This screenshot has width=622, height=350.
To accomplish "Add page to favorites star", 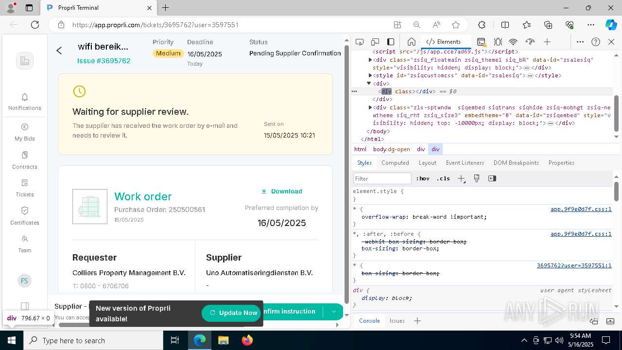I will click(456, 25).
